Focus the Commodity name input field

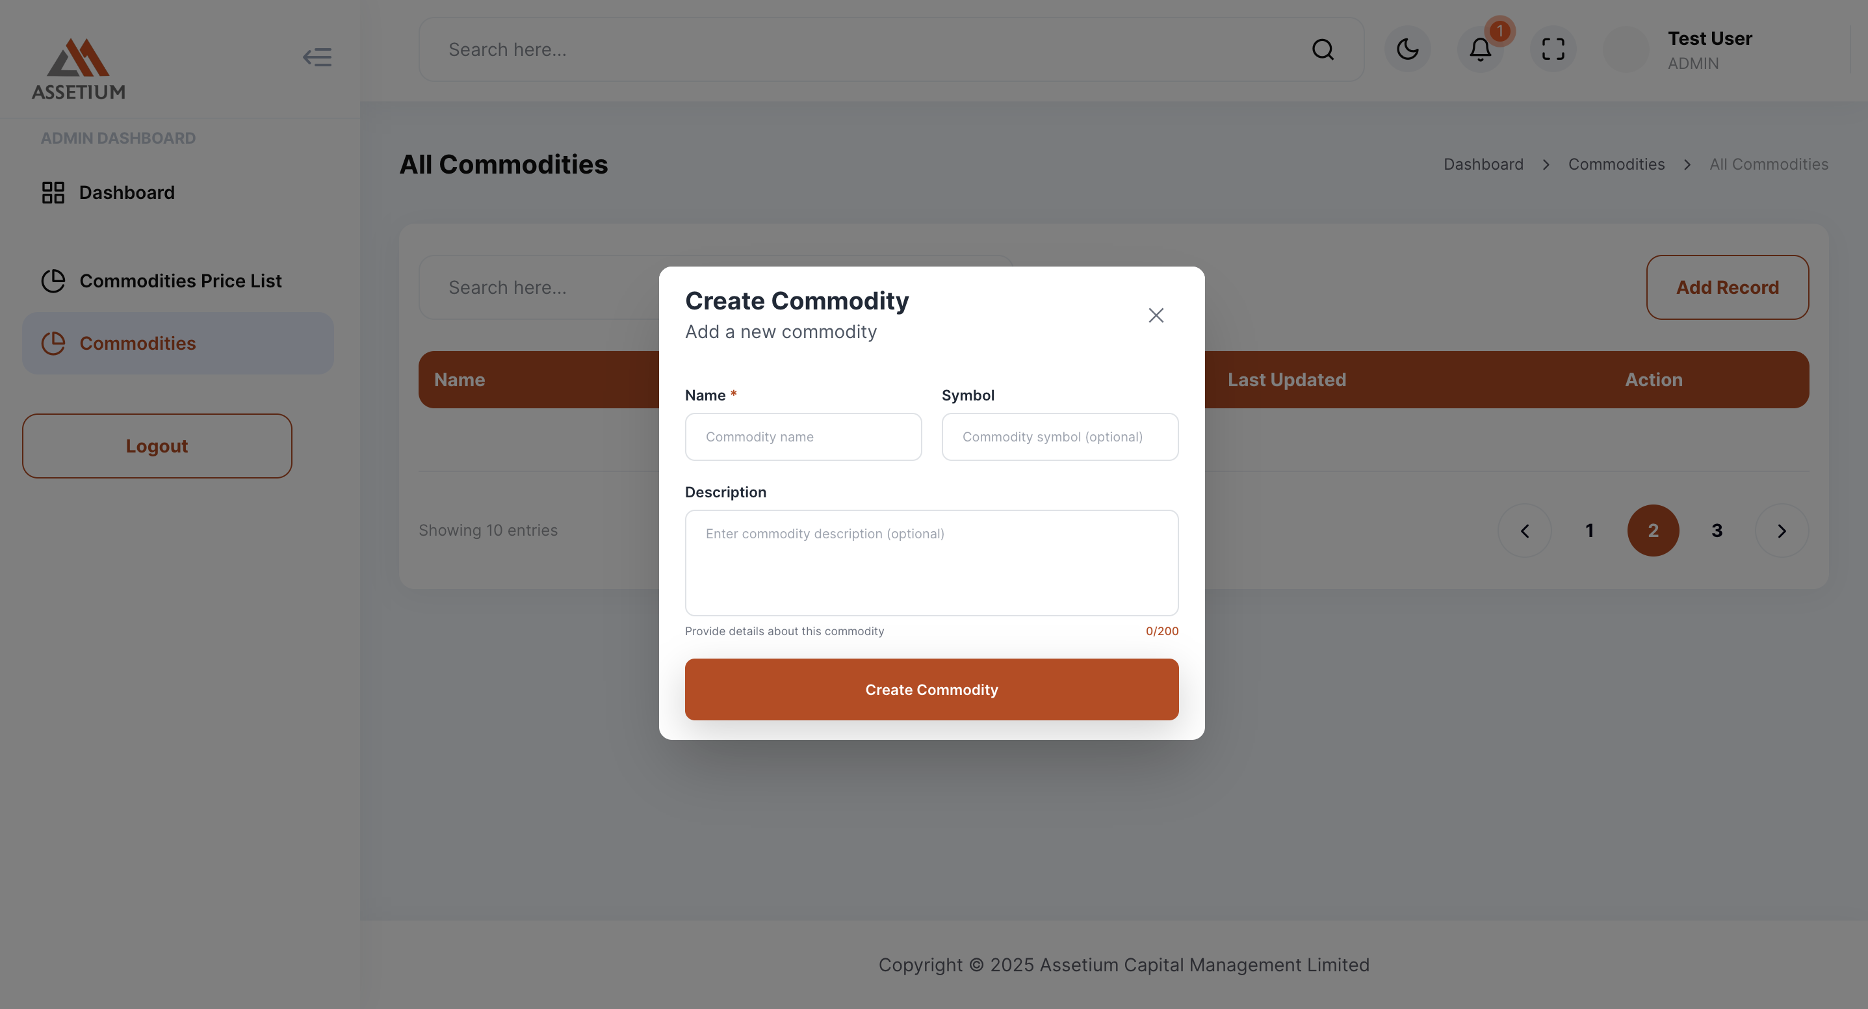pyautogui.click(x=803, y=437)
